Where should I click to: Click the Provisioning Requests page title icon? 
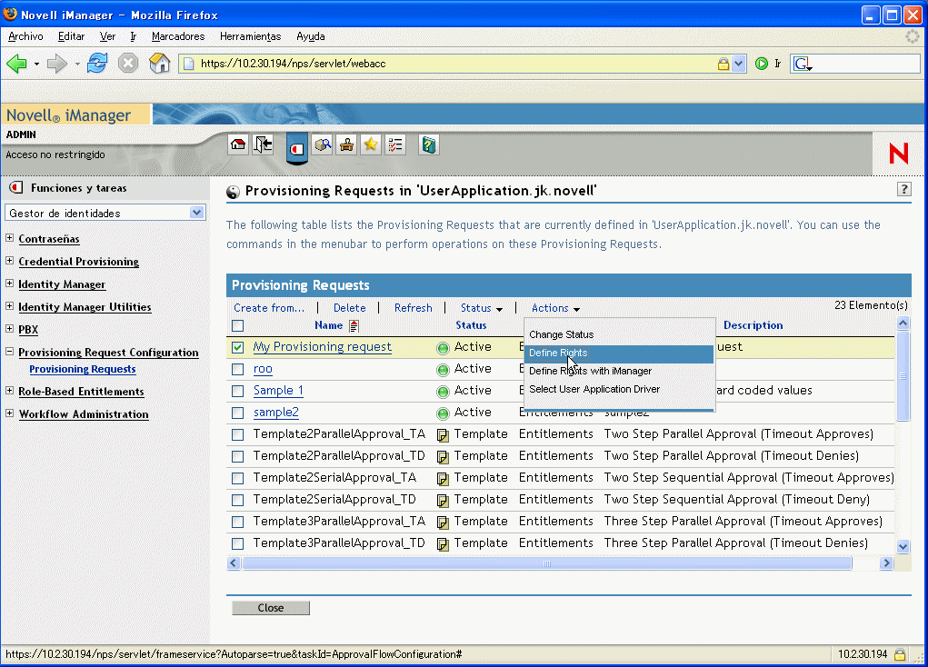(234, 192)
